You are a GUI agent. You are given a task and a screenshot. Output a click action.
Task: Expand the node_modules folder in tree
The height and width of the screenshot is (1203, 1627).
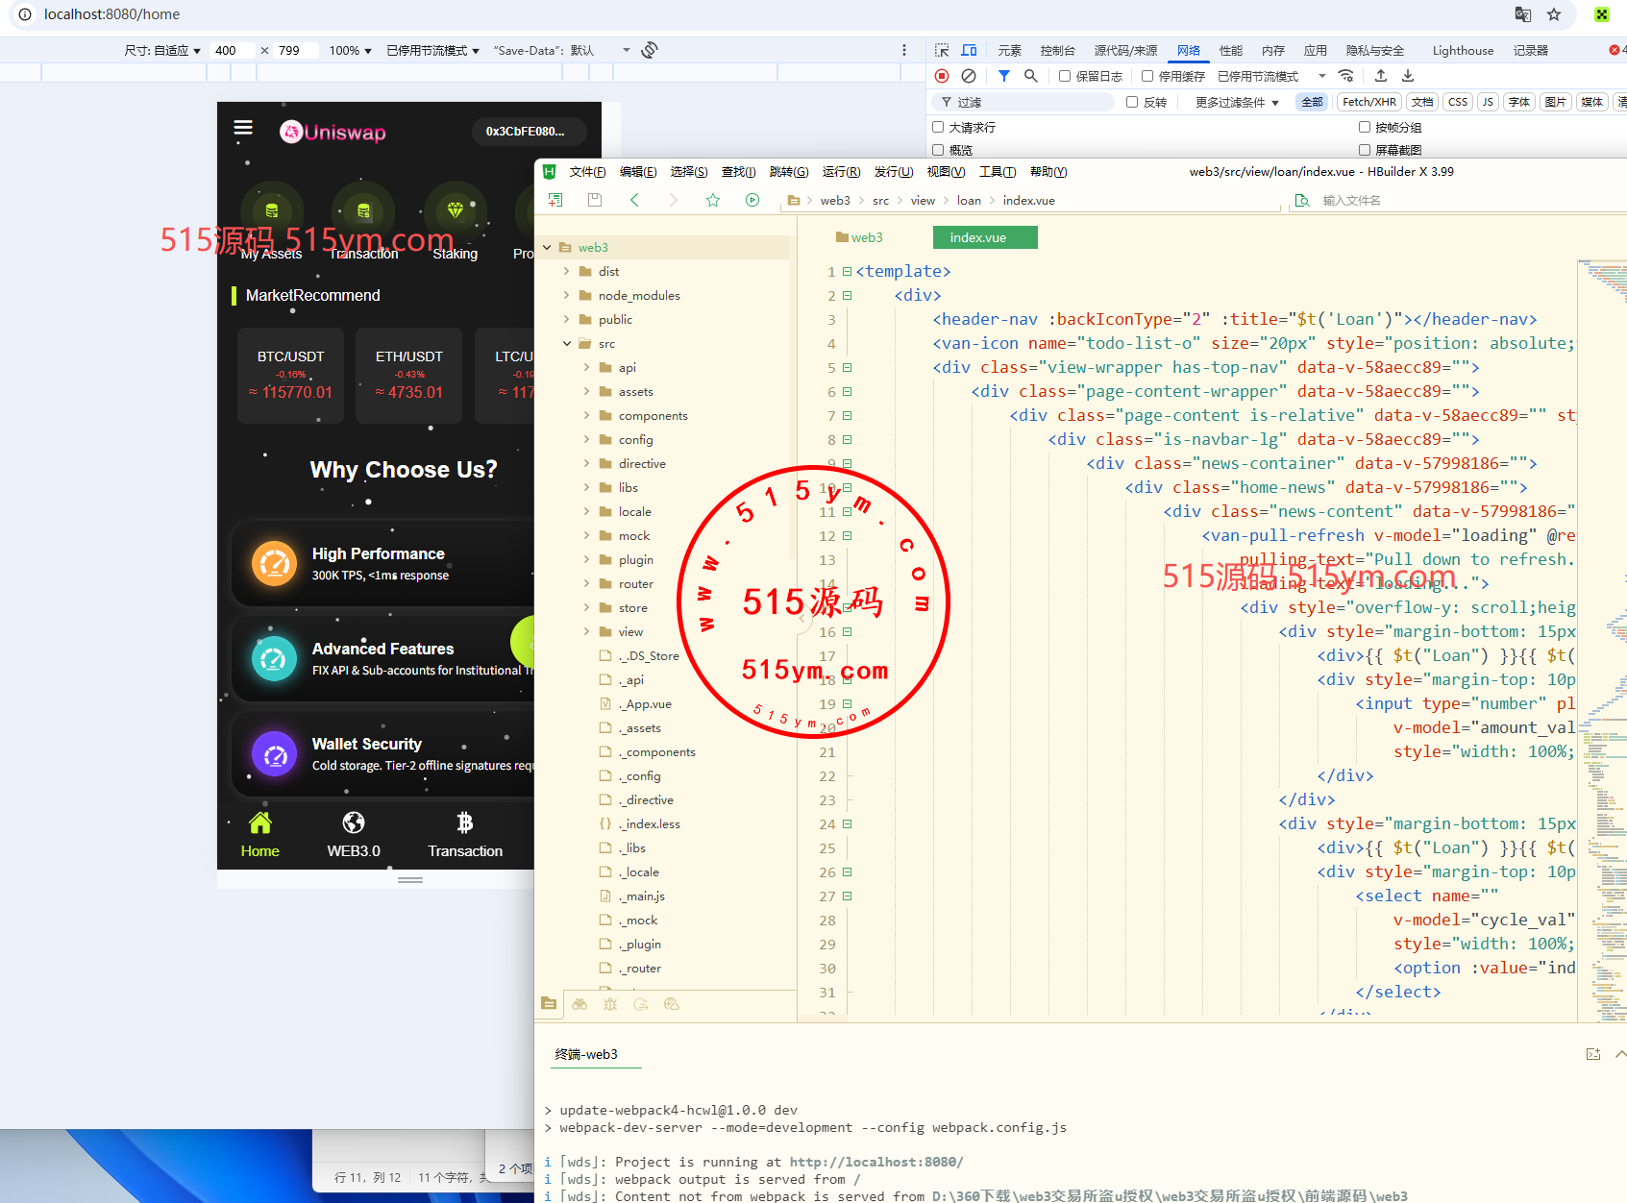pos(566,295)
